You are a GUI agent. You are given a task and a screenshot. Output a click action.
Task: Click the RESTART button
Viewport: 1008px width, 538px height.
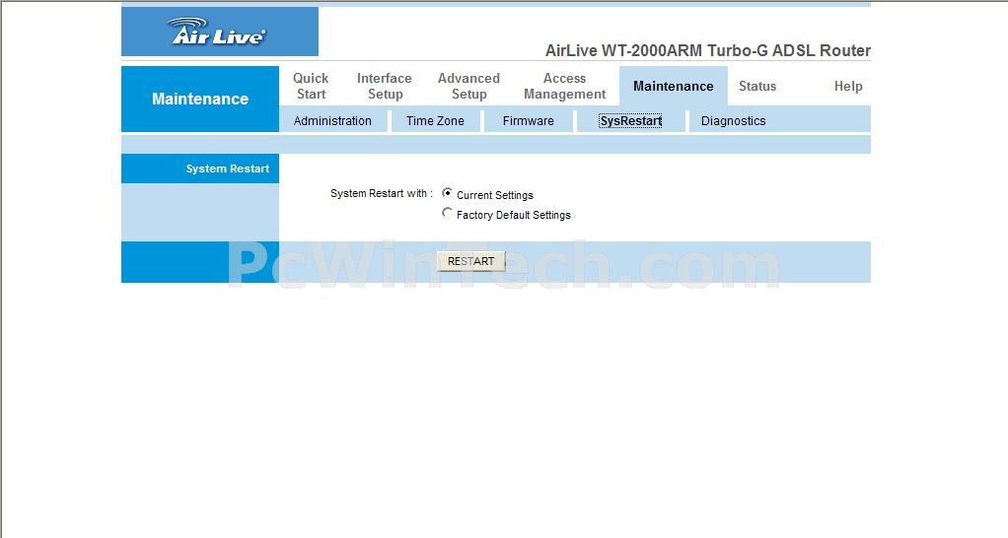[x=471, y=261]
